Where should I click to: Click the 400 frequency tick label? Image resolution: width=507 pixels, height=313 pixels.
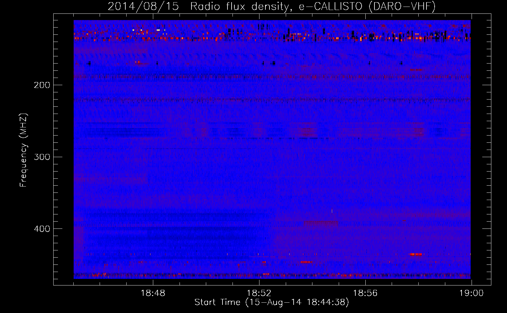42,229
